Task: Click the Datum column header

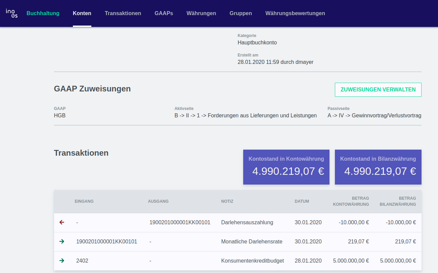Action: [x=302, y=201]
